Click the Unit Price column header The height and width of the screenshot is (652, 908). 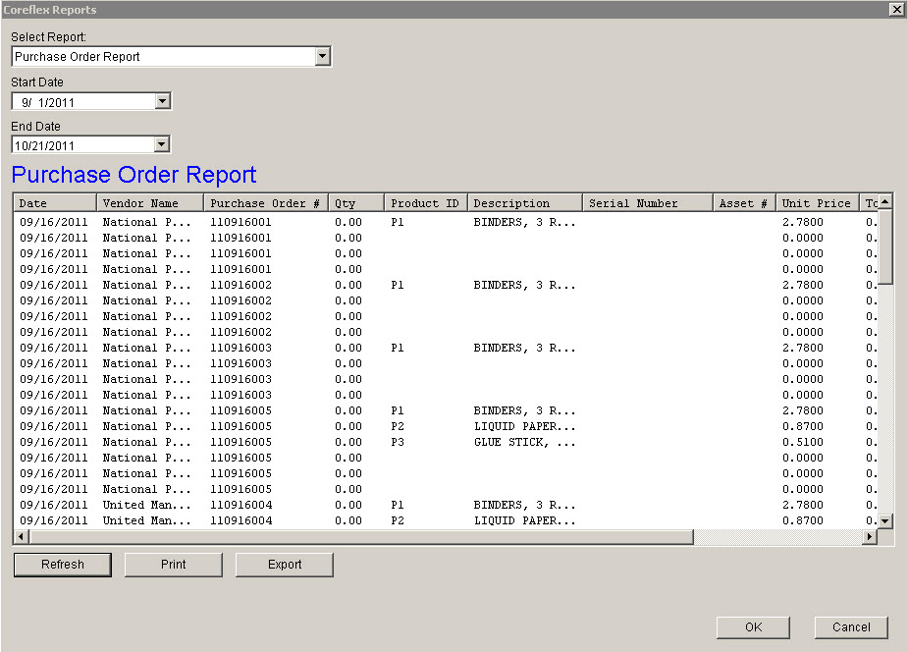(818, 203)
